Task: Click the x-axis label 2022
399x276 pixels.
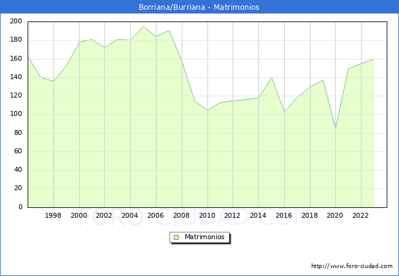Action: (x=360, y=215)
